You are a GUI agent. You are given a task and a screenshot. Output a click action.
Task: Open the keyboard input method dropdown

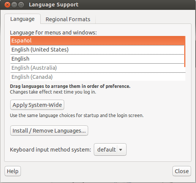click(x=110, y=150)
